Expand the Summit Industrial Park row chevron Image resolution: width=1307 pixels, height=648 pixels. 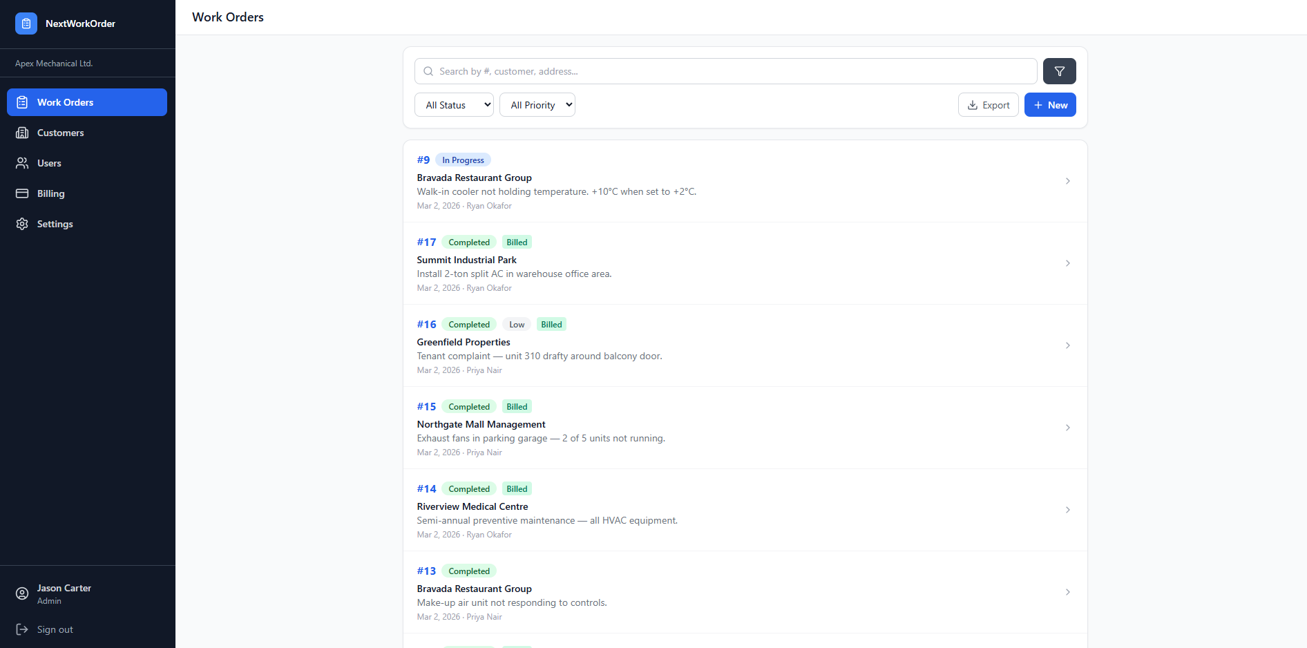[1068, 263]
